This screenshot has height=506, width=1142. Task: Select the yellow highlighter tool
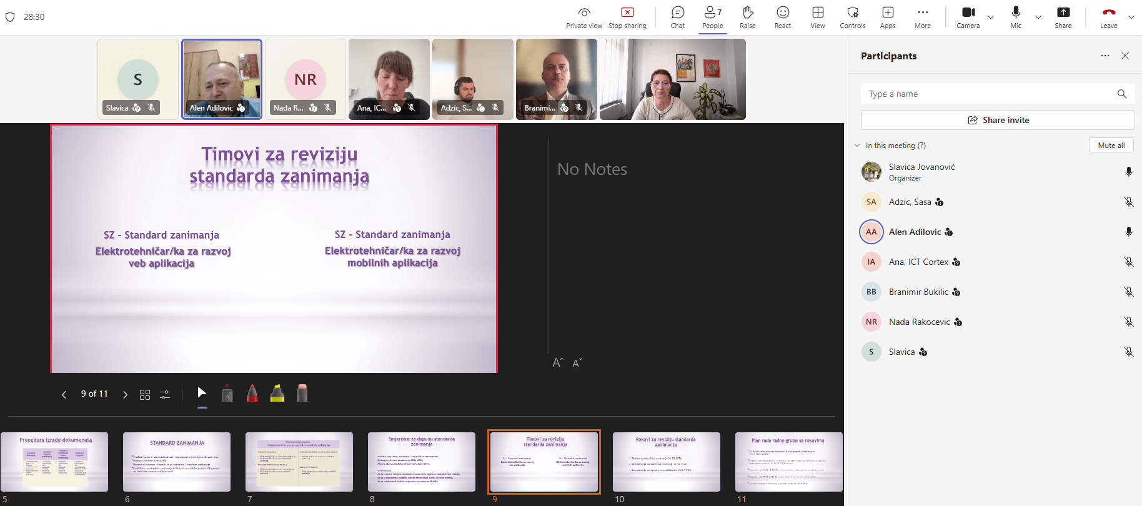pyautogui.click(x=277, y=394)
